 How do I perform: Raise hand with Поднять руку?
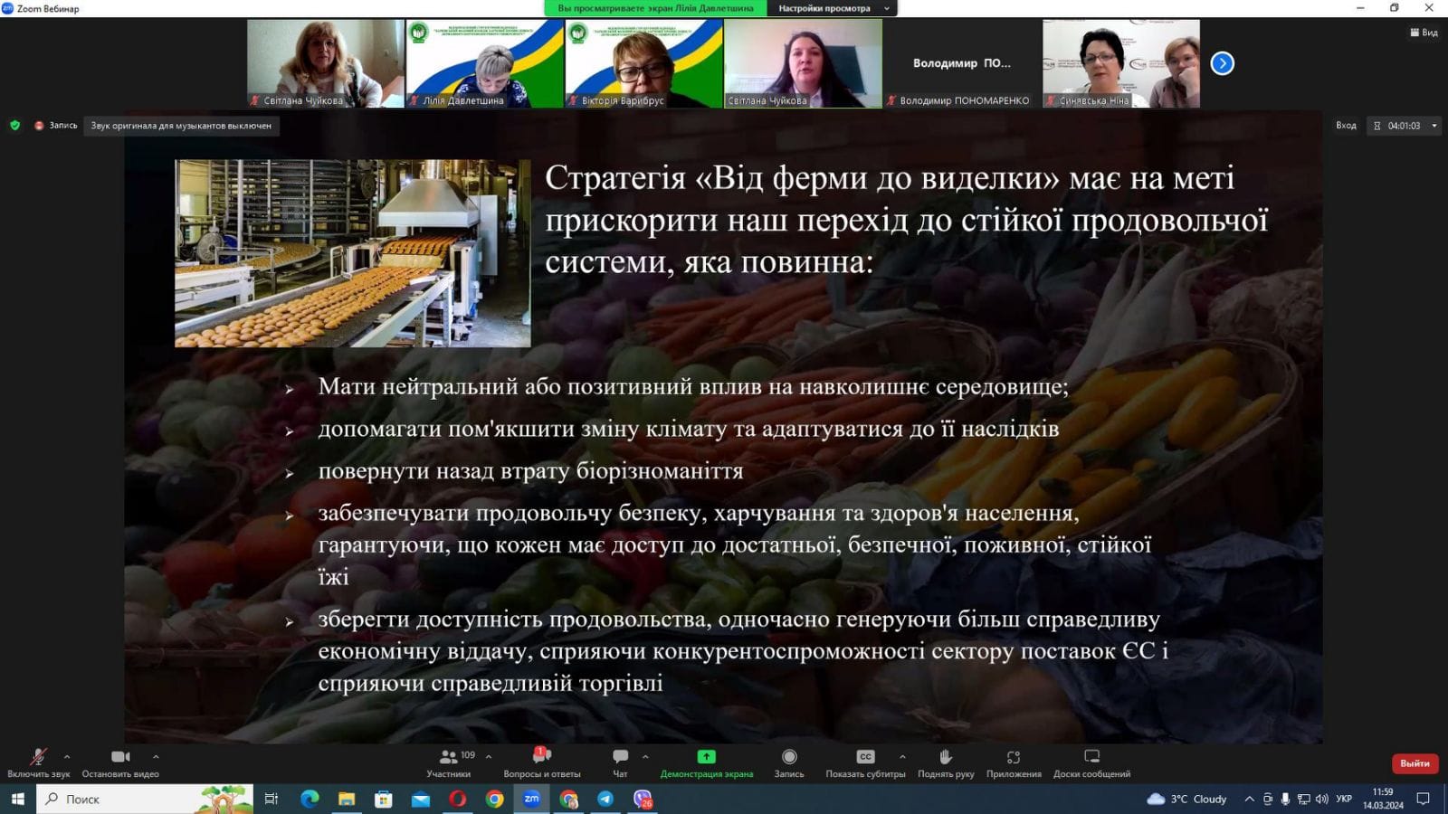[946, 762]
